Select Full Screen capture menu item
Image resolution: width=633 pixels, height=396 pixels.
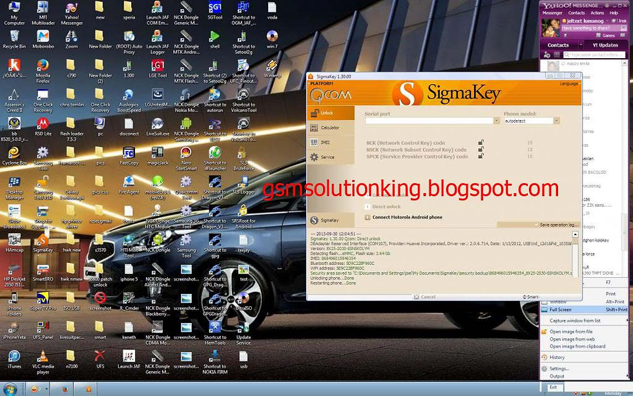584,309
